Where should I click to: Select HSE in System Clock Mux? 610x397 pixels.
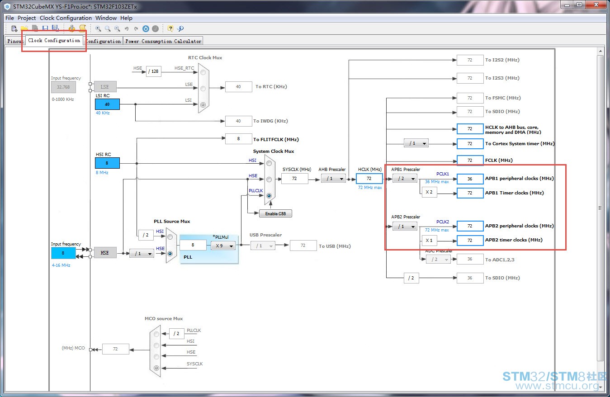tap(269, 180)
